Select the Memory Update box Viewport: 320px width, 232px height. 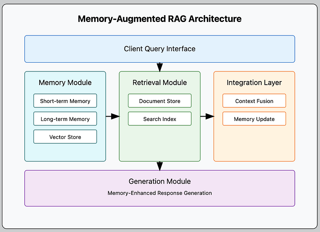(x=254, y=119)
